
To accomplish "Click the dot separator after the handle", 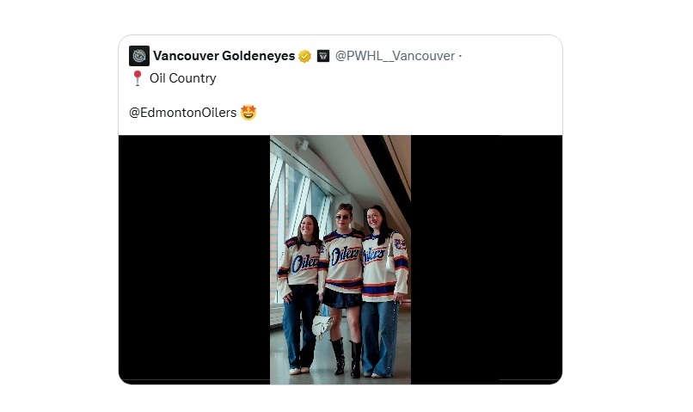I will point(460,56).
